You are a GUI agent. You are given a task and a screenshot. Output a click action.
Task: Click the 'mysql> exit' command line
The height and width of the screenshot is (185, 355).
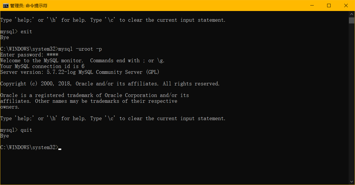click(x=16, y=32)
